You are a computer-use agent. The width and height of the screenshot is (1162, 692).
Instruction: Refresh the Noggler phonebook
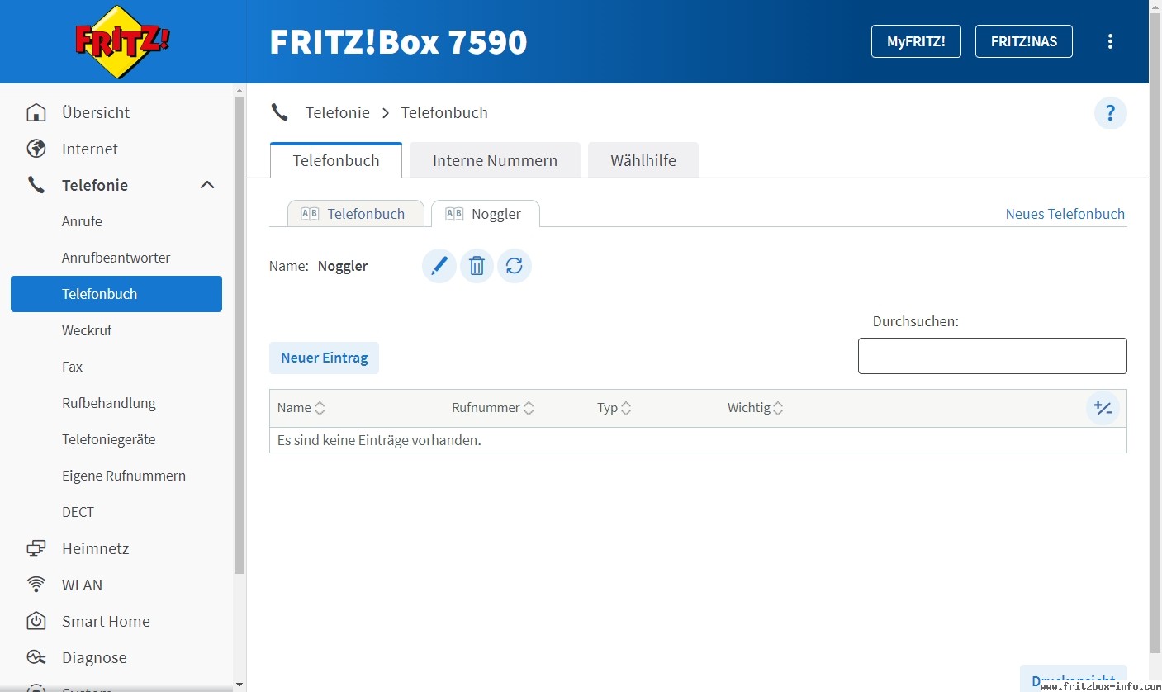(x=515, y=266)
